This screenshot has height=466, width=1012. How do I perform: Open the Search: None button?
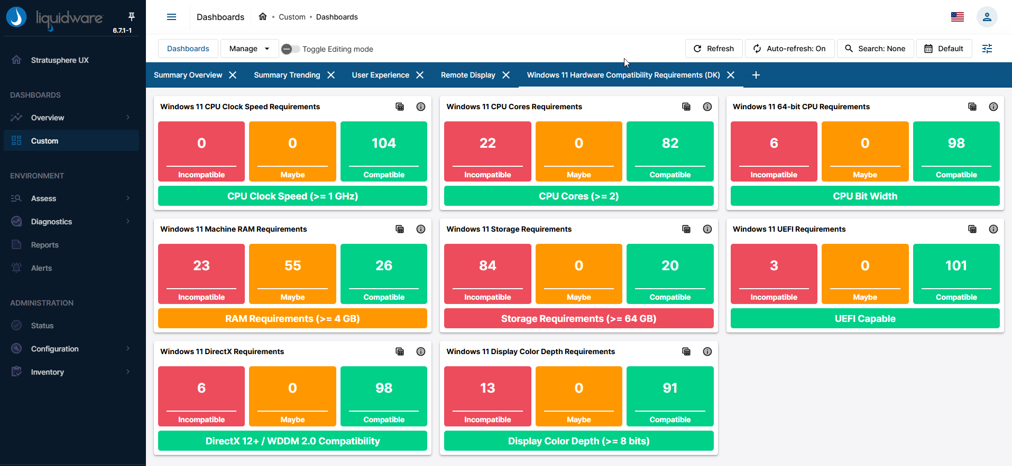pyautogui.click(x=875, y=49)
